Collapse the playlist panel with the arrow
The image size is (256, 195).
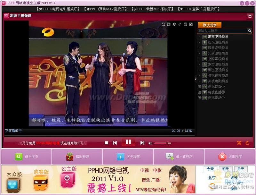pos(196,79)
